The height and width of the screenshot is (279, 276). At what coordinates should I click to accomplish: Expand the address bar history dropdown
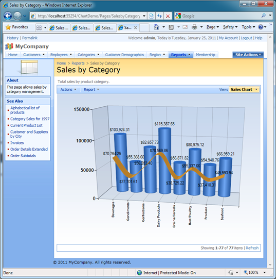click(x=144, y=16)
